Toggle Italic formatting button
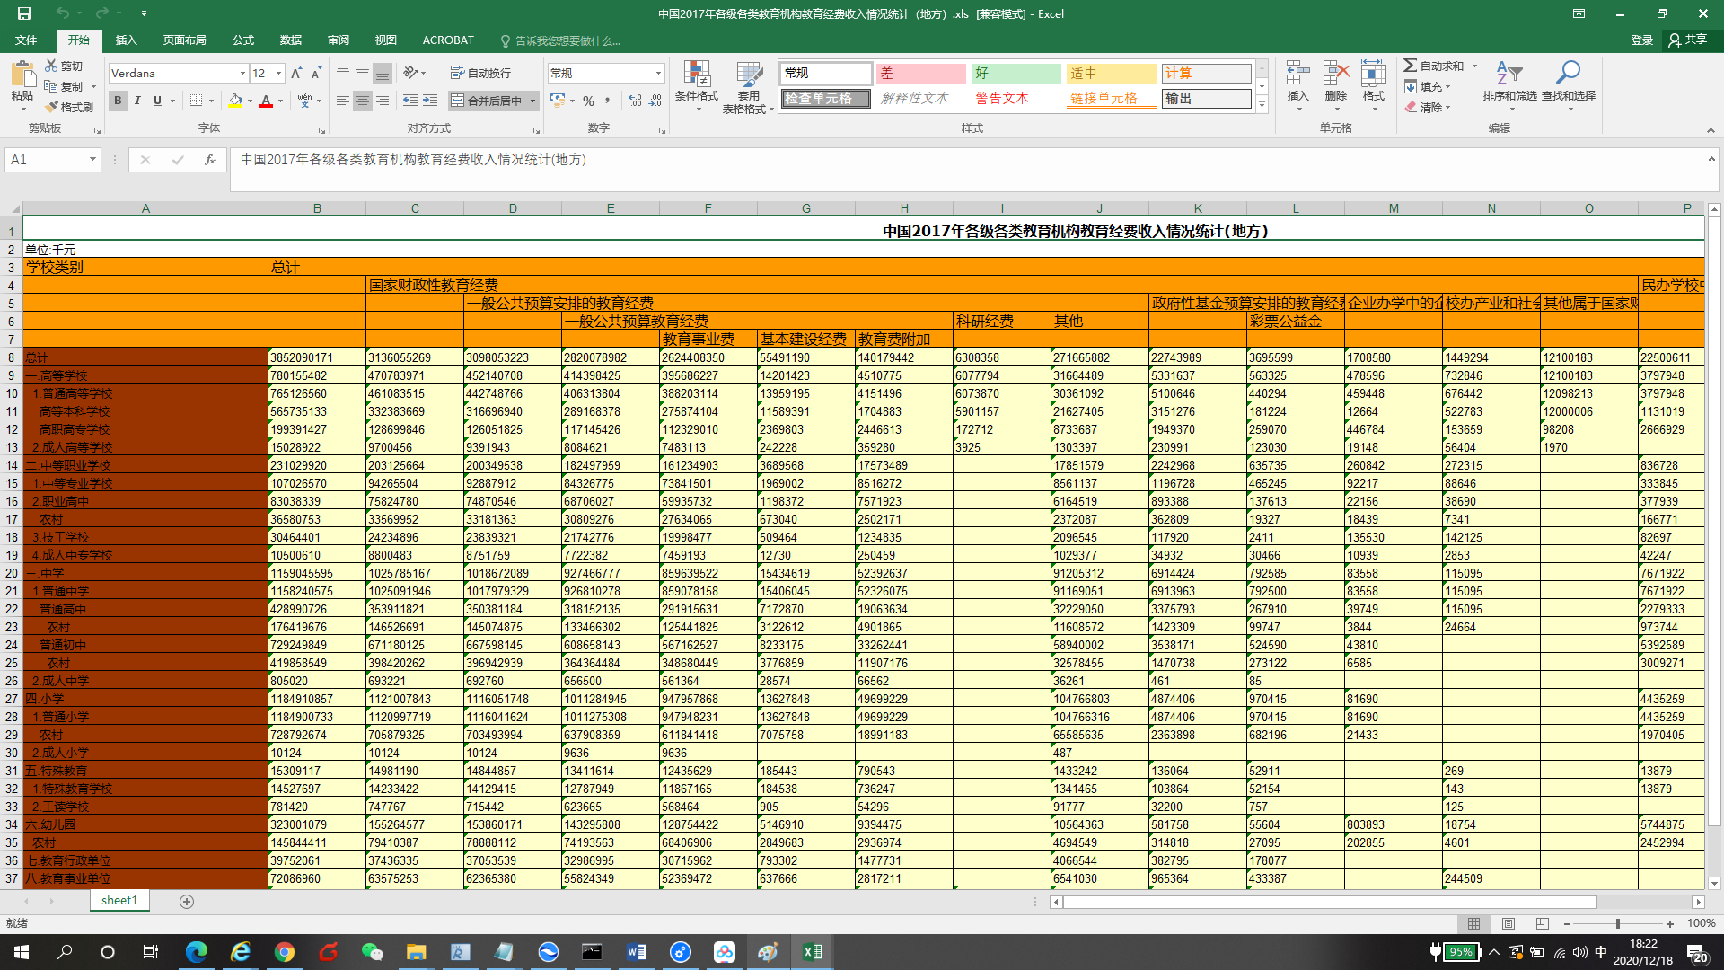 [137, 101]
